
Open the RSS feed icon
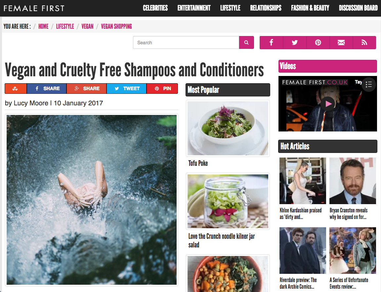364,43
